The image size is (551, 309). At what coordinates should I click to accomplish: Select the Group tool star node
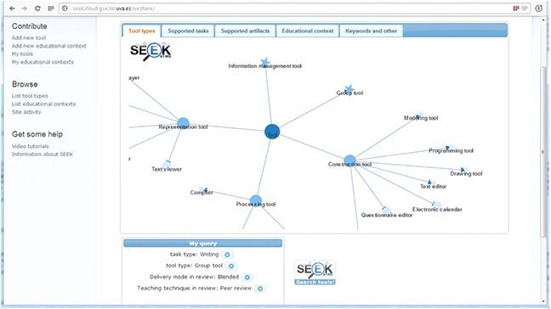349,89
